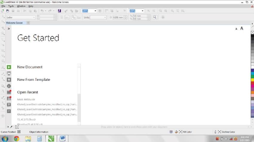Viewport: 254px width, 142px height.
Task: Open the Window menu
Action: pyautogui.click(x=21, y=6)
